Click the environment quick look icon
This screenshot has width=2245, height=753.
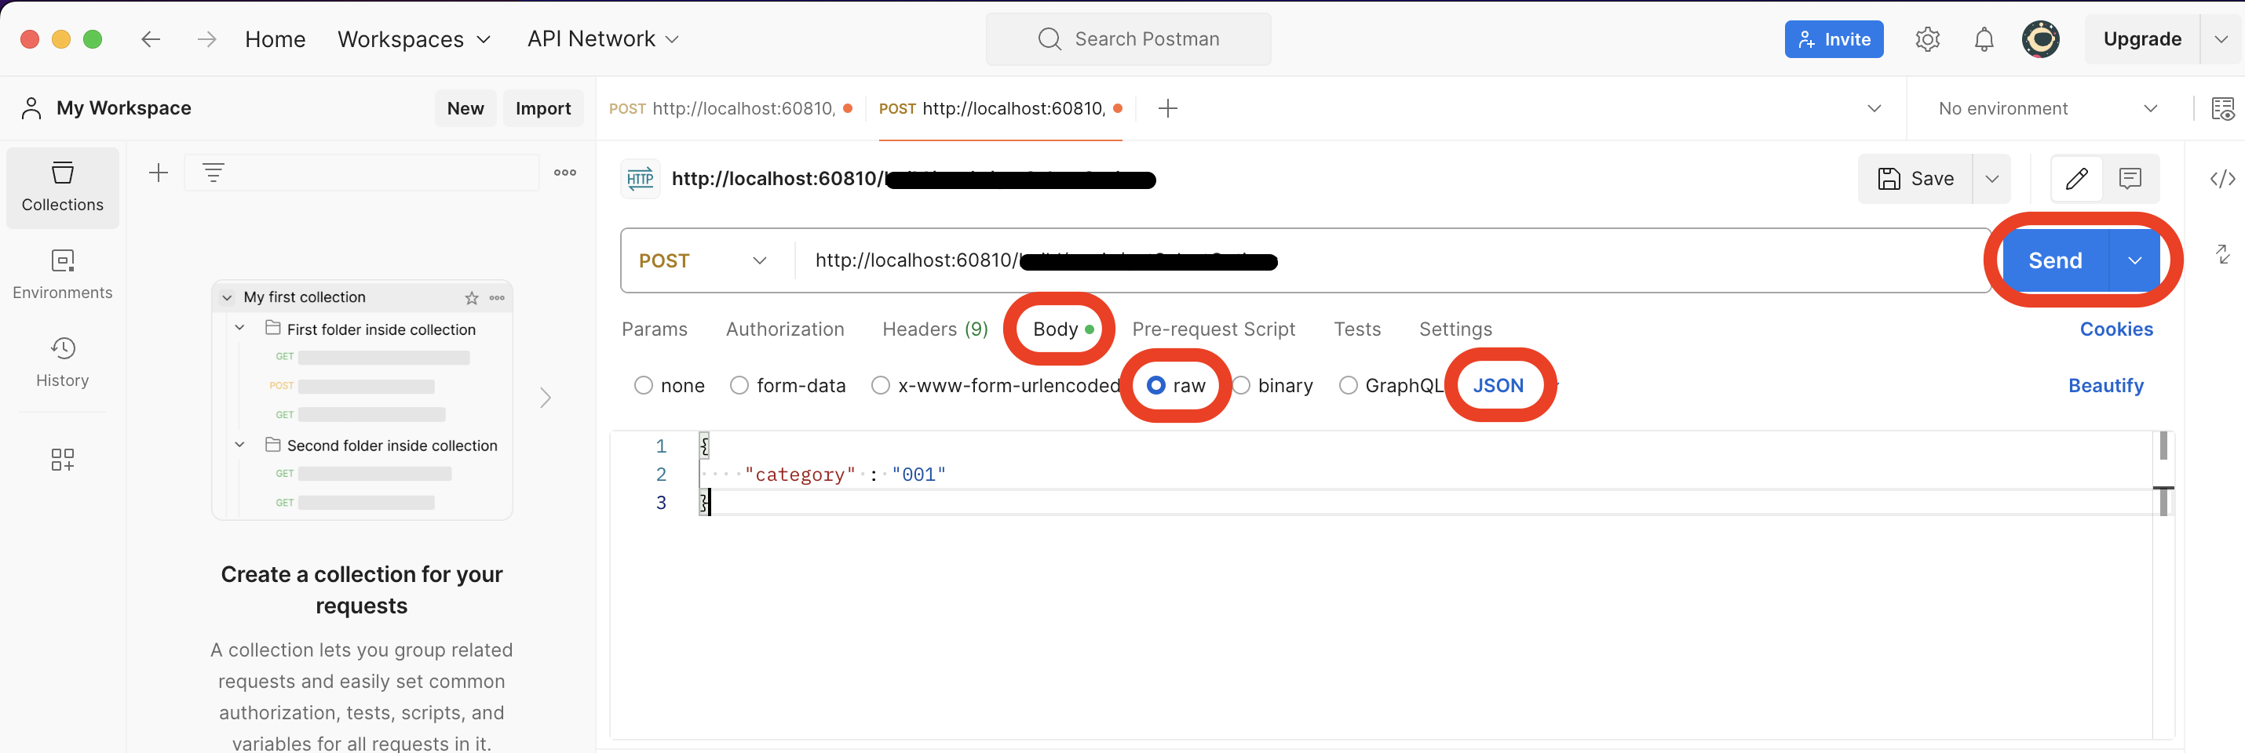[x=2222, y=109]
